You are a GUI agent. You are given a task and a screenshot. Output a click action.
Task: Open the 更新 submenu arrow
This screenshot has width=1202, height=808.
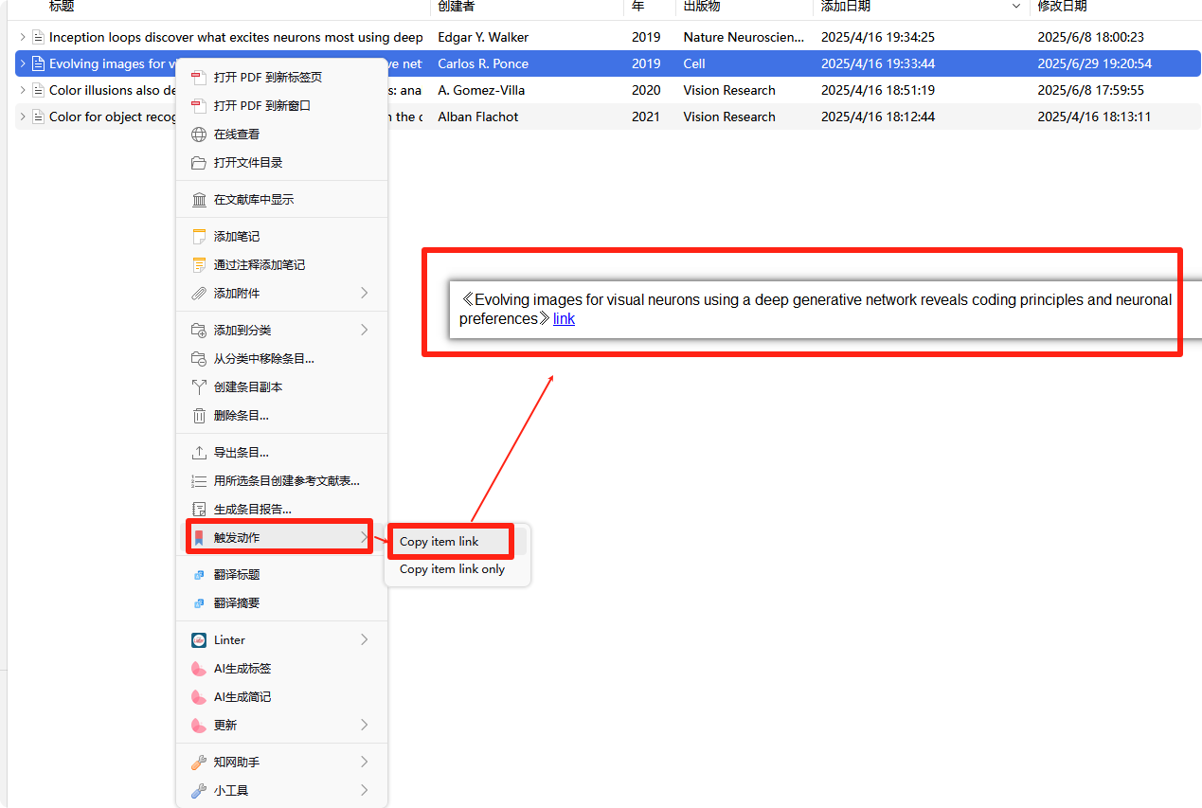coord(365,726)
